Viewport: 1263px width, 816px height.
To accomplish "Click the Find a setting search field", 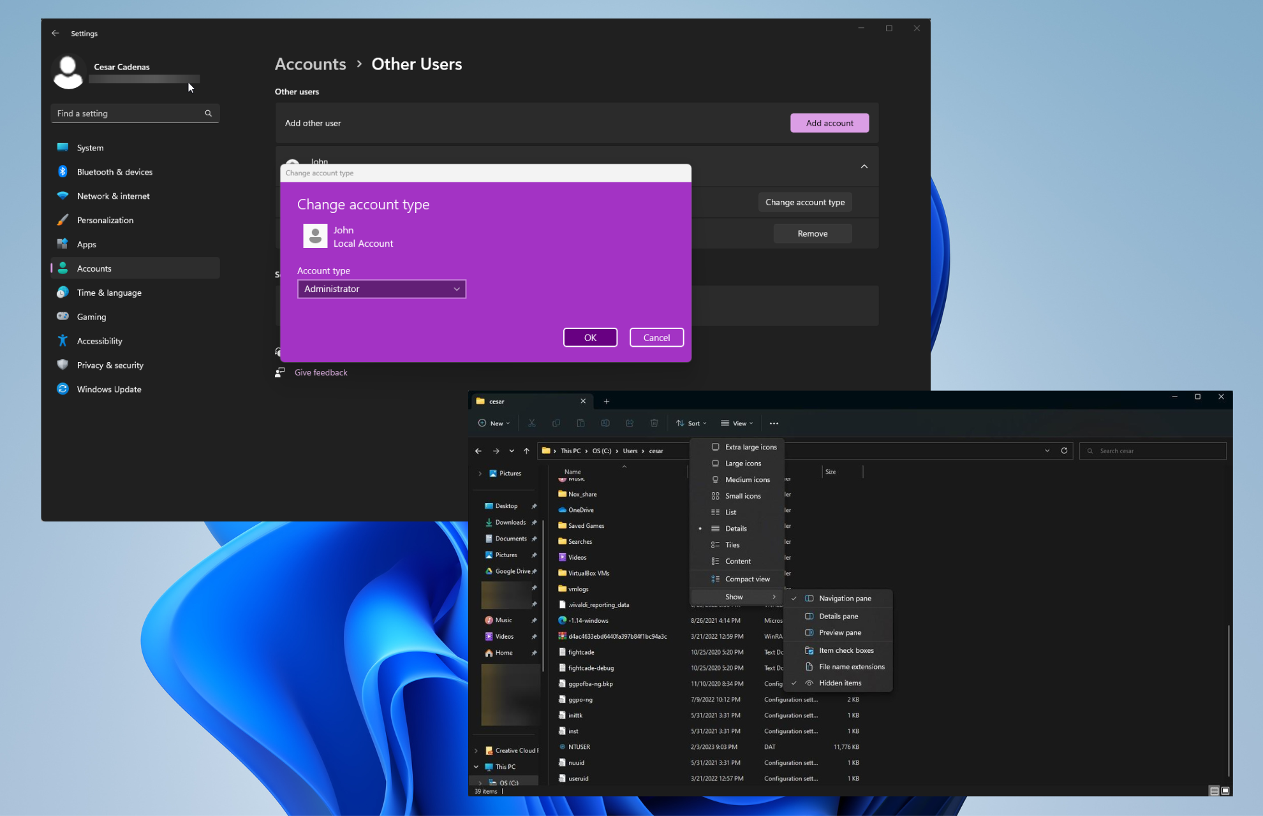I will [x=135, y=113].
